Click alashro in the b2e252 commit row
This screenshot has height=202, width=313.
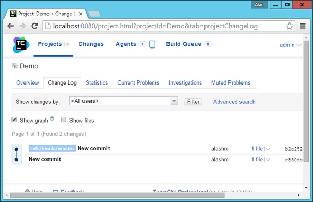coord(220,149)
